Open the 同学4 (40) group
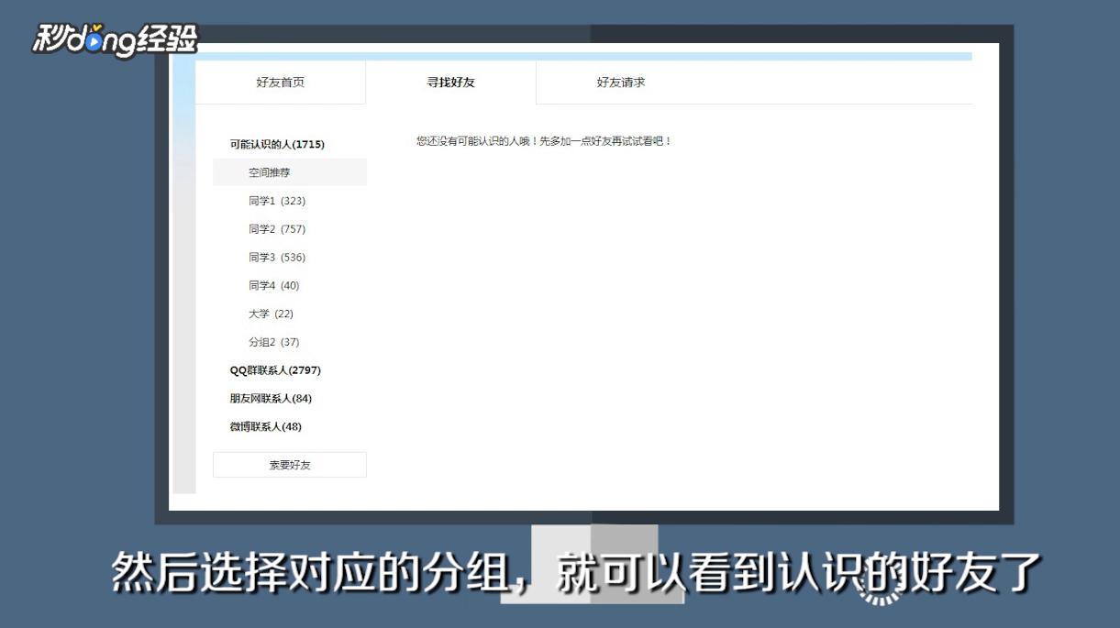 click(274, 286)
